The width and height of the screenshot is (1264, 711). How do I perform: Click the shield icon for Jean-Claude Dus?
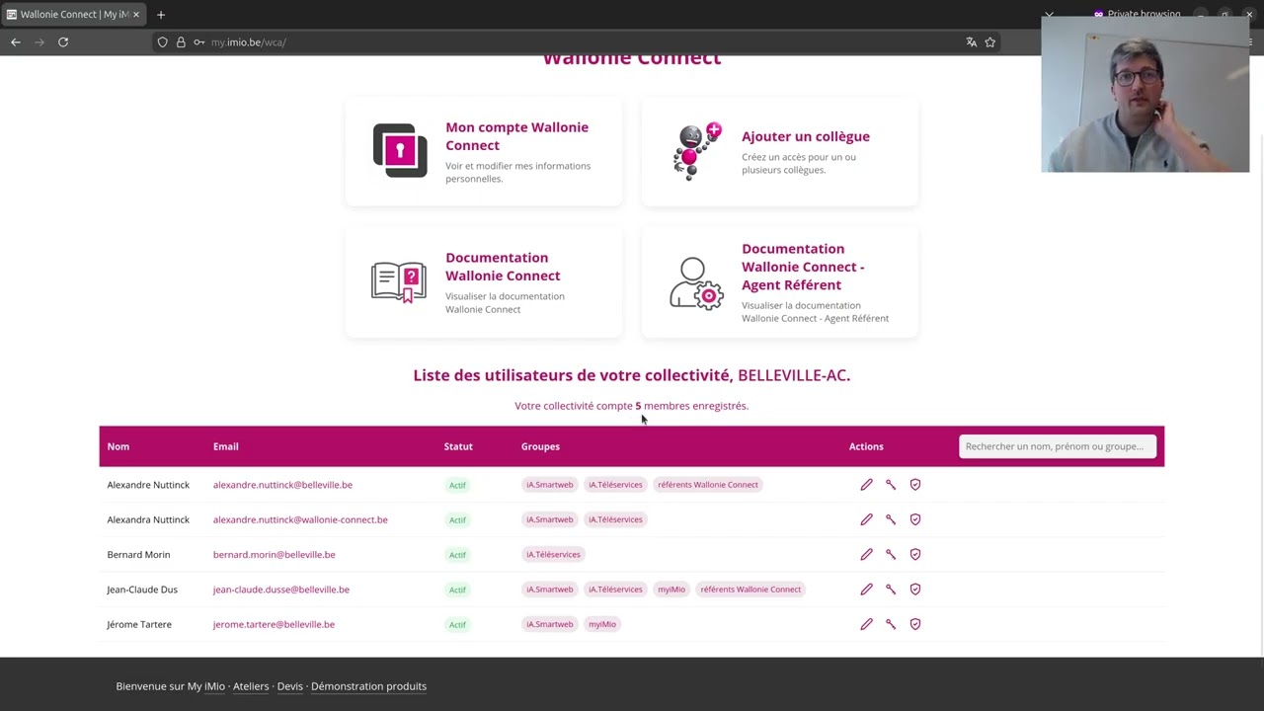click(x=915, y=590)
